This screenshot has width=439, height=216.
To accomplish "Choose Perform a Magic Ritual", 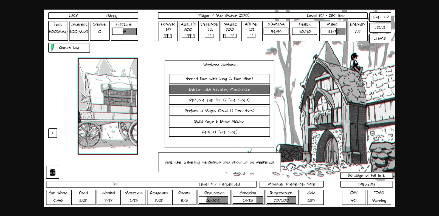I will (x=219, y=111).
